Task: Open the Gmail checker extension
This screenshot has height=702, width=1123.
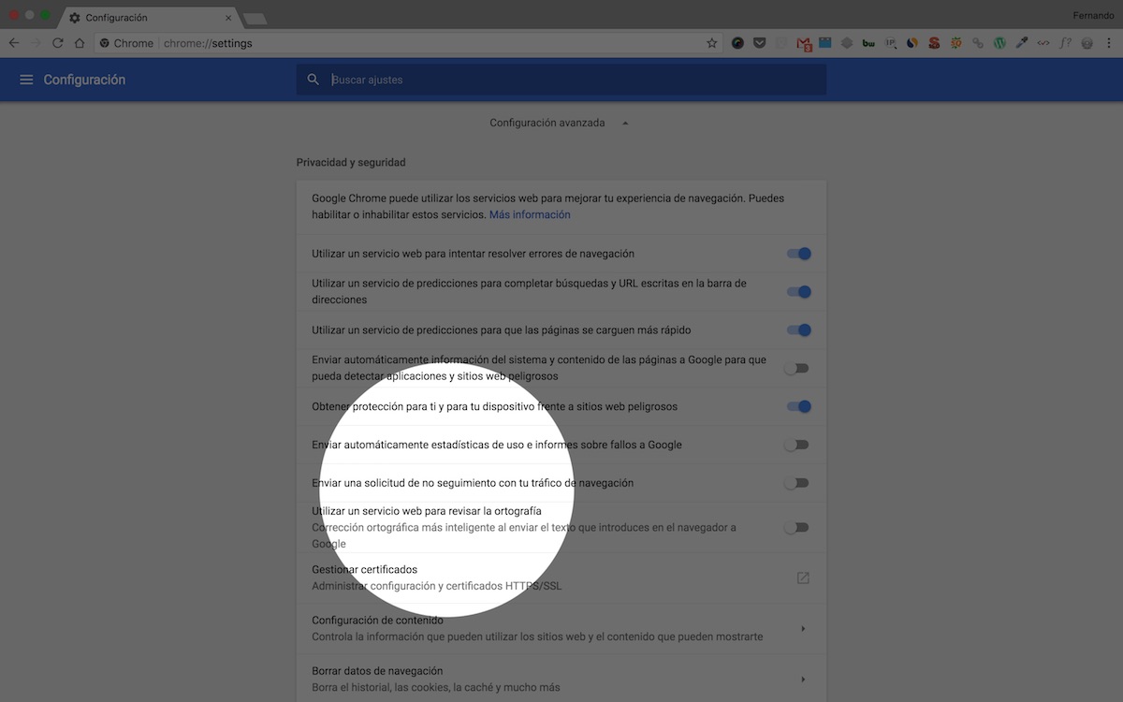Action: tap(803, 43)
